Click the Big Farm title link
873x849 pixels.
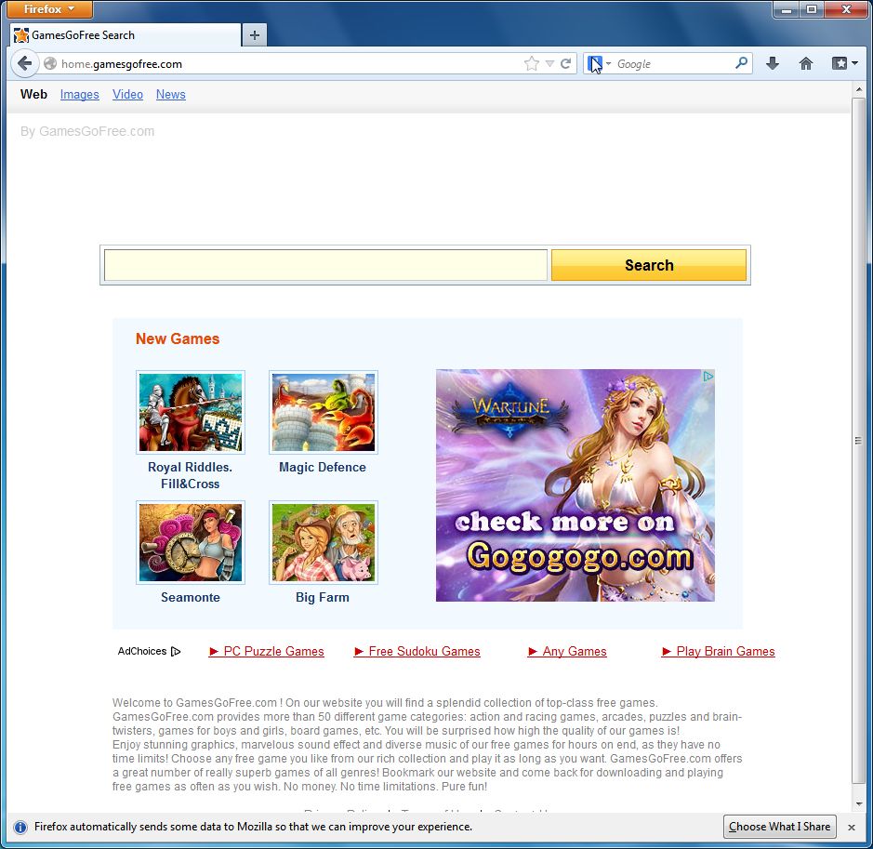[323, 597]
